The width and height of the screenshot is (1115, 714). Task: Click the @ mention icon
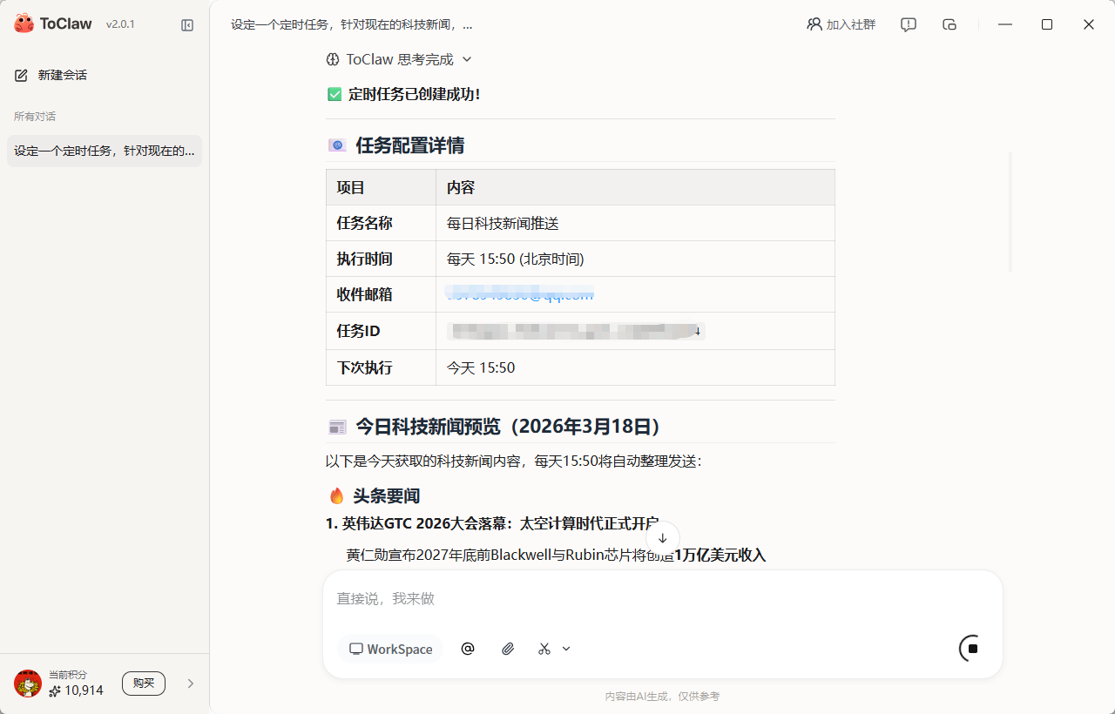click(468, 649)
